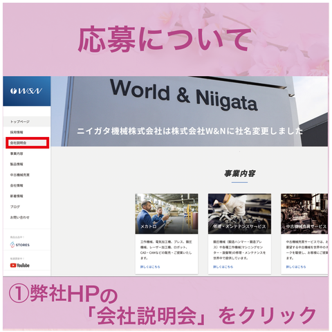This screenshot has width=332, height=332.
Task: Follow 詳しくはこちら under the メカトロ card
Action: tap(150, 267)
